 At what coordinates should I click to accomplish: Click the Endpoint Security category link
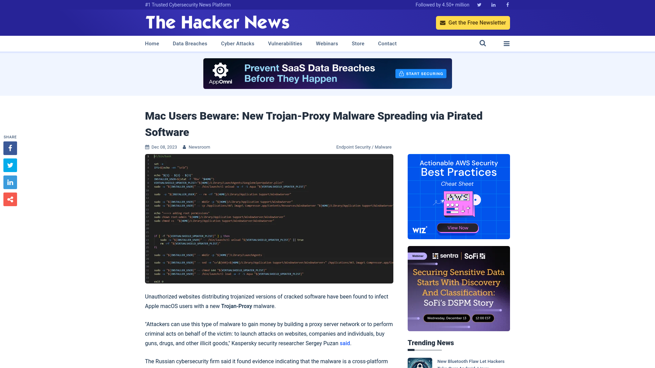[x=353, y=147]
